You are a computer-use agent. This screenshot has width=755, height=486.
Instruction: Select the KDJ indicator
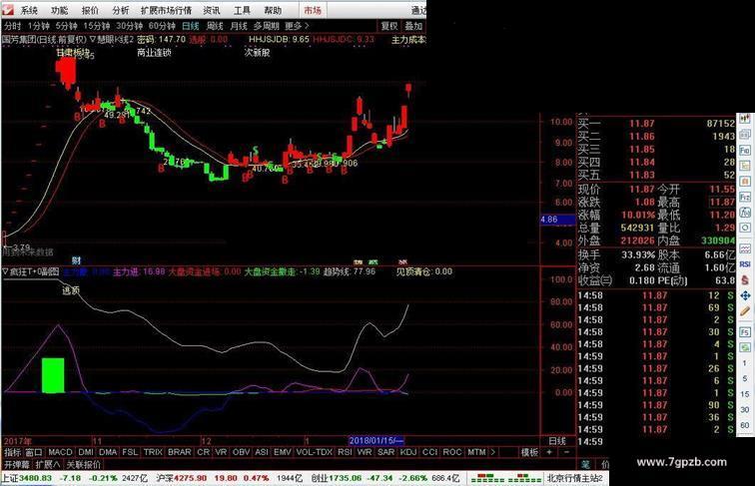pos(408,452)
